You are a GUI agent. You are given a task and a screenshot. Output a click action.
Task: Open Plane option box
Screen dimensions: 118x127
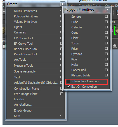pyautogui.click(x=106, y=38)
